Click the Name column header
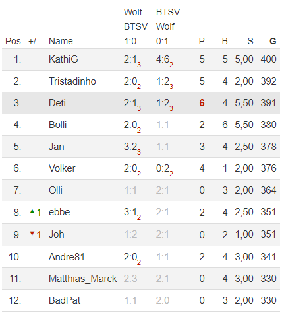 tap(61, 41)
